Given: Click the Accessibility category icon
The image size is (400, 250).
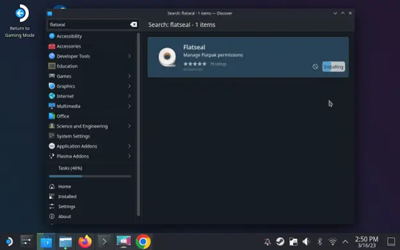Looking at the screenshot, I should [52, 36].
